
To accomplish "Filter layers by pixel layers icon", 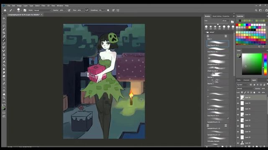I will coord(251,85).
